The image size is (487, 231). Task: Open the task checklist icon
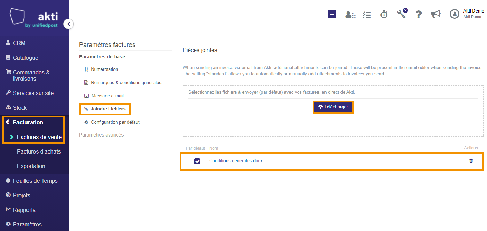[367, 15]
